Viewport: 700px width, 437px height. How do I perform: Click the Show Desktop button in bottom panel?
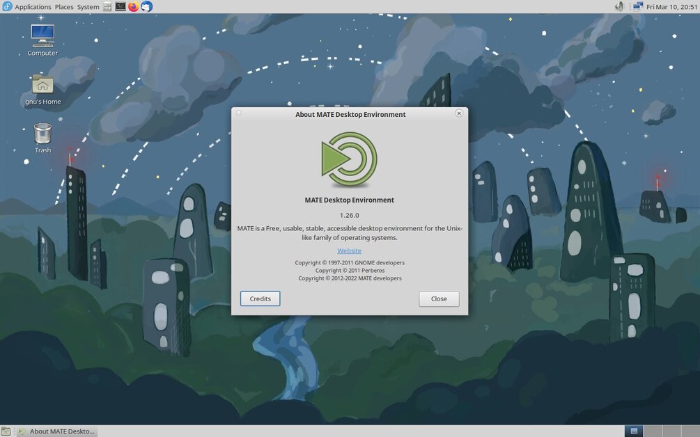point(6,431)
